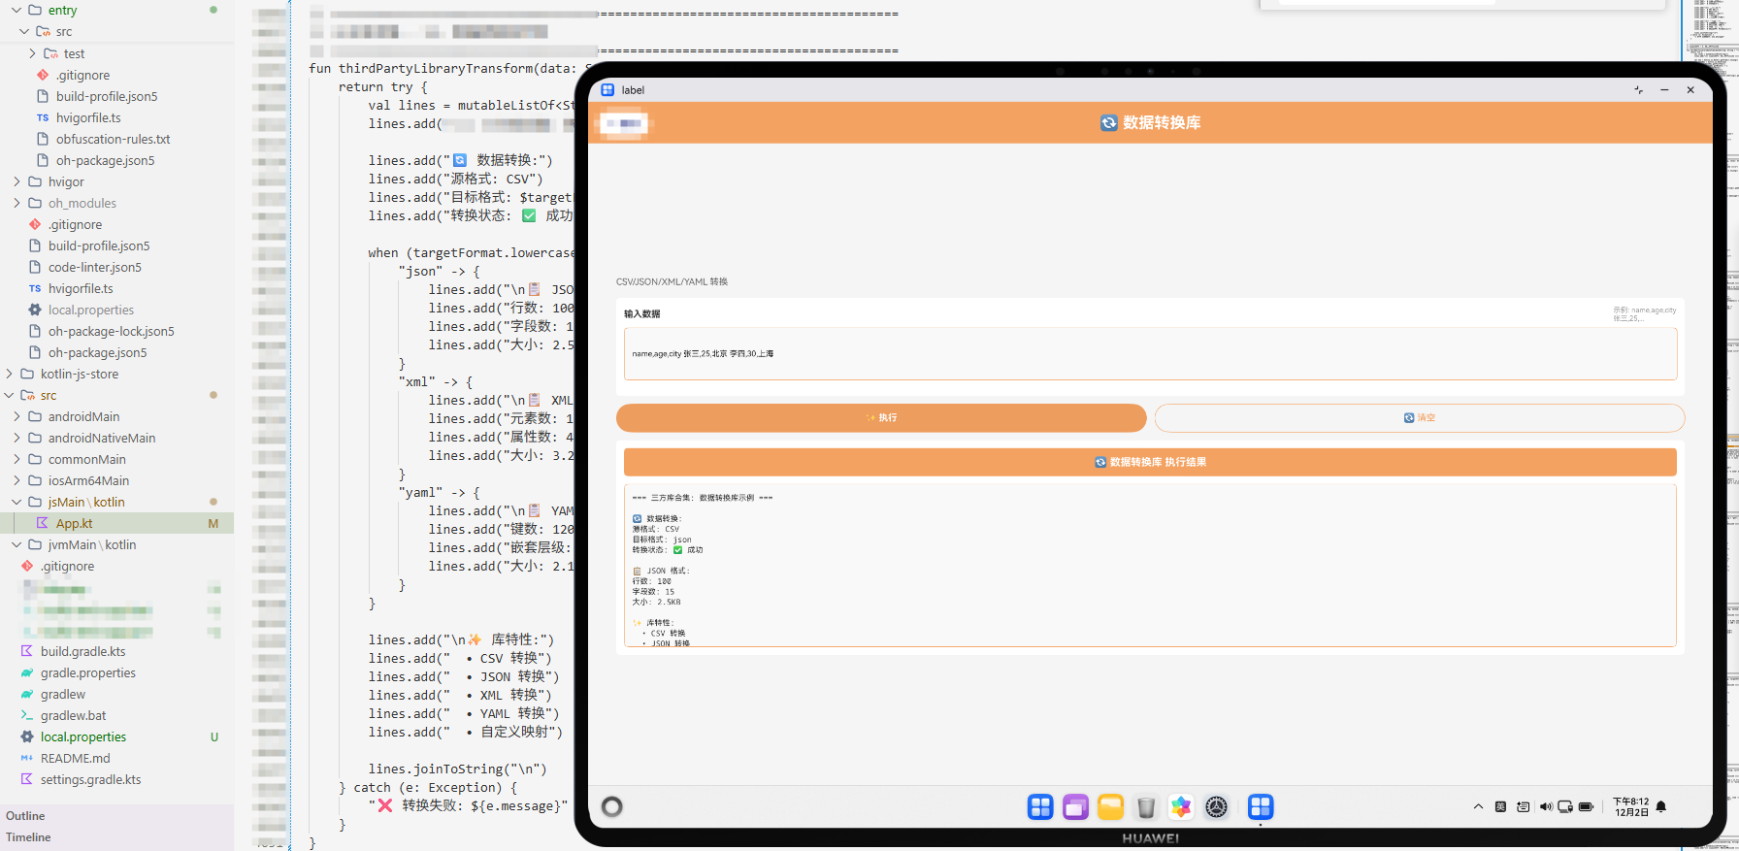Click the markdown icon of README.md
The width and height of the screenshot is (1739, 851).
pyautogui.click(x=27, y=758)
